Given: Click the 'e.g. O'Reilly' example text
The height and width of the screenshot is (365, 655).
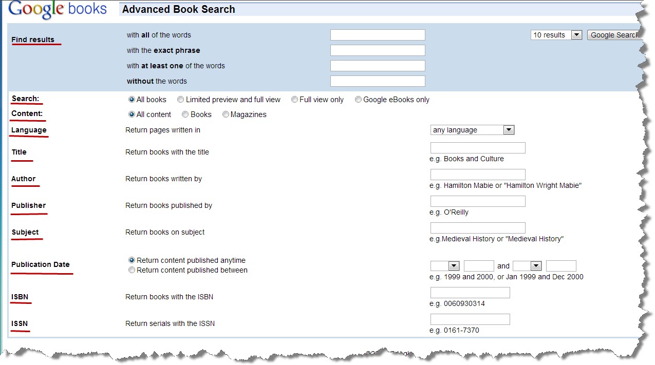Looking at the screenshot, I should click(x=449, y=212).
